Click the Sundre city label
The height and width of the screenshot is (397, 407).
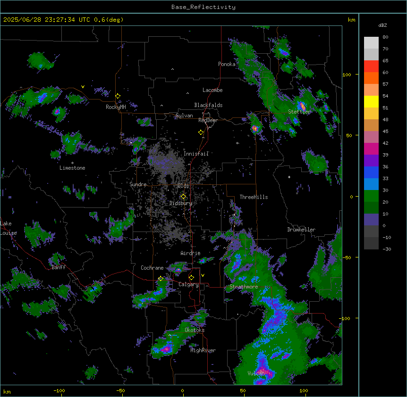pos(138,184)
